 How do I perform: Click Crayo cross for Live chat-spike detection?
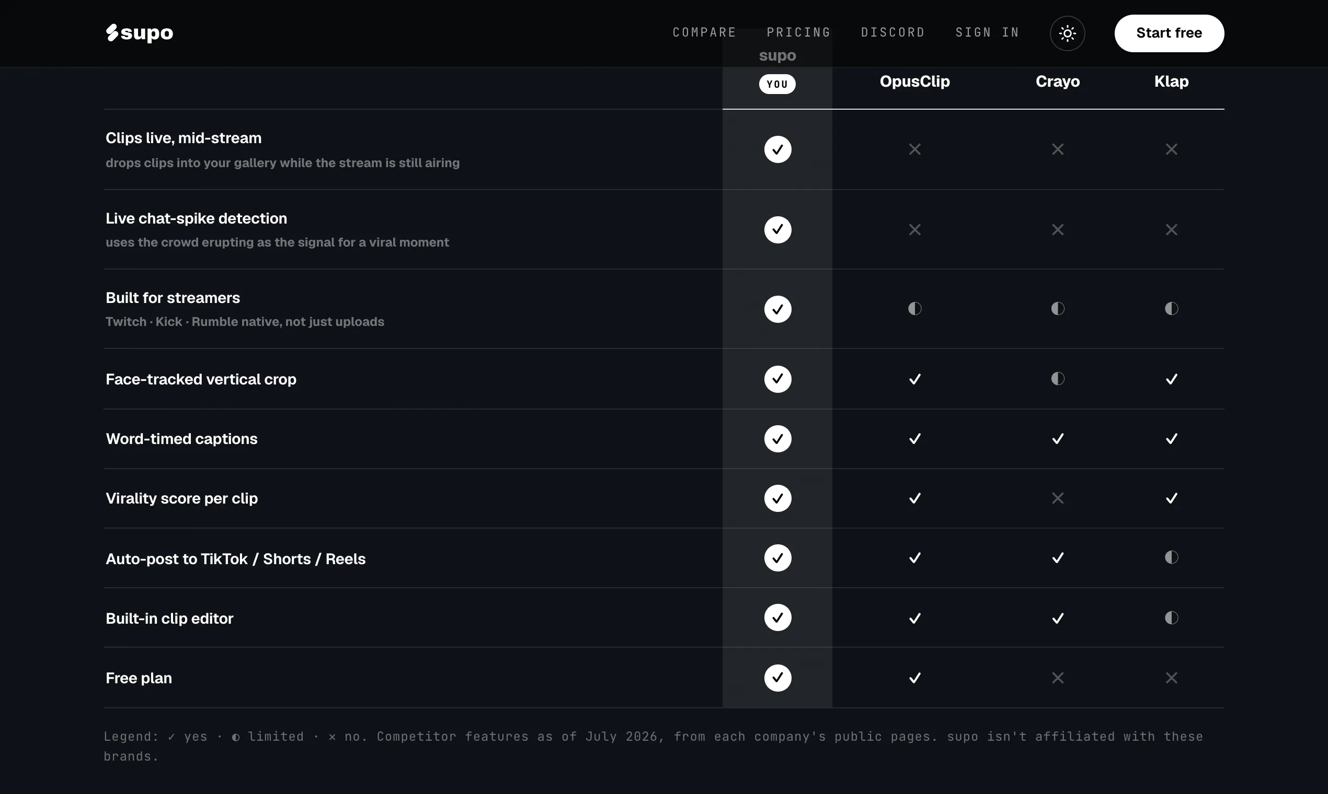[1058, 229]
